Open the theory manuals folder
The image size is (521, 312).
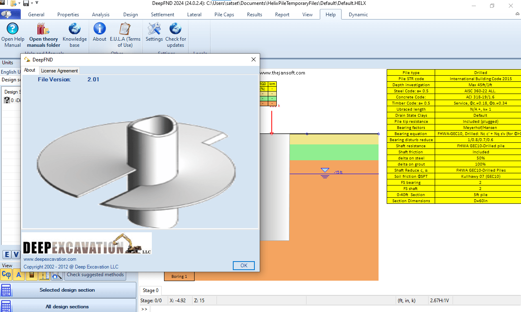(x=44, y=35)
